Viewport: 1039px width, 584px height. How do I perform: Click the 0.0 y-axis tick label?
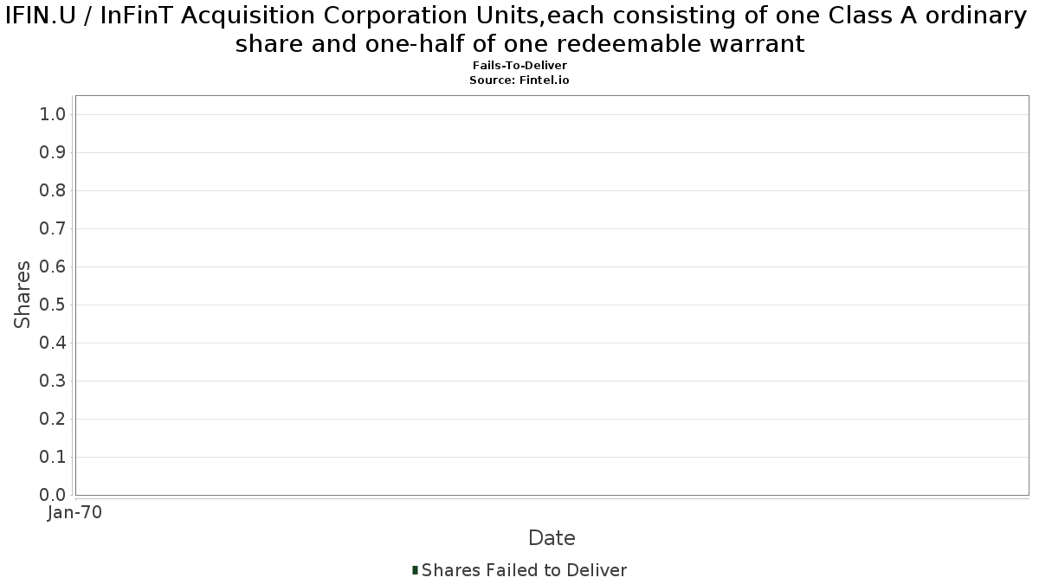pyautogui.click(x=53, y=495)
